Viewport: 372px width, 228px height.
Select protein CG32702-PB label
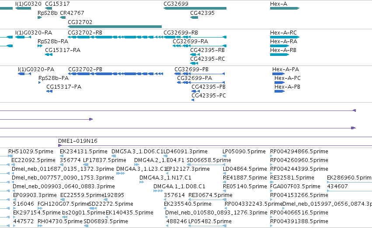click(85, 69)
